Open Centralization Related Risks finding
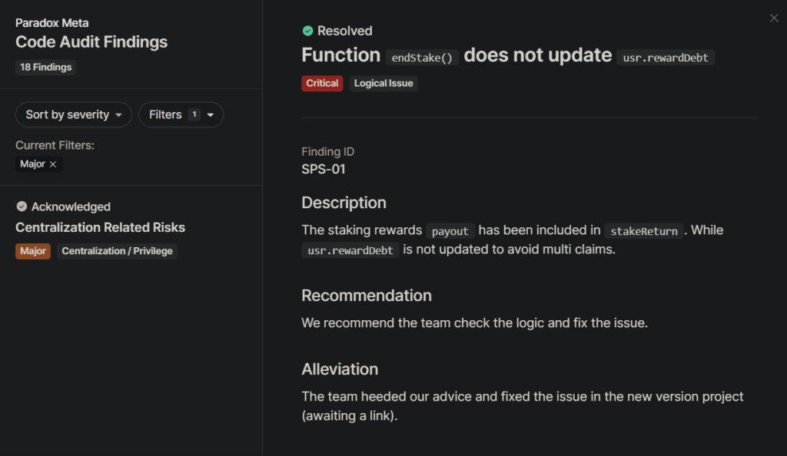Viewport: 787px width, 456px height. coord(101,227)
